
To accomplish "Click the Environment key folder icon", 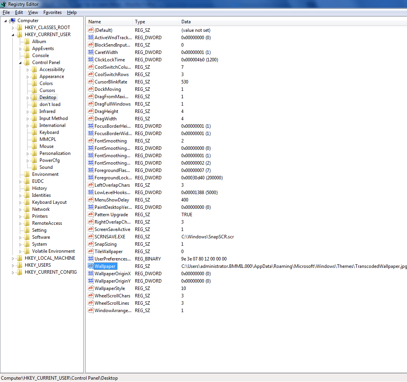I will point(27,174).
